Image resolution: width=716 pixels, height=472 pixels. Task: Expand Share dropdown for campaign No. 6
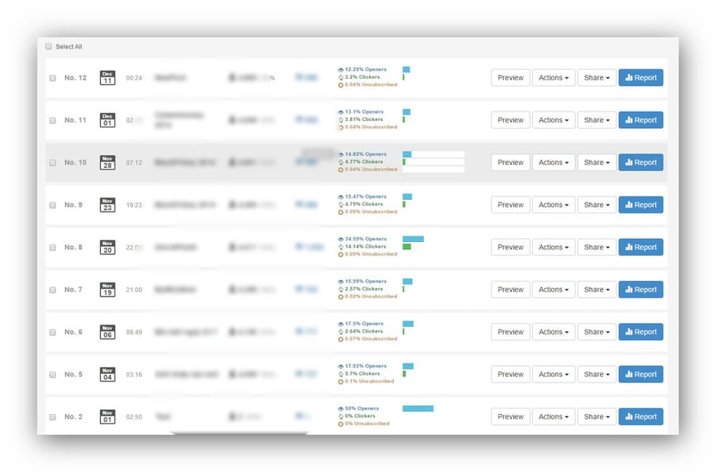(x=597, y=332)
